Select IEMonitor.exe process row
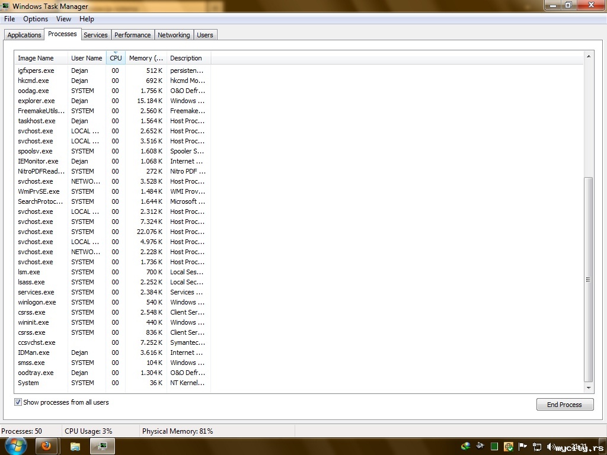 coord(112,161)
